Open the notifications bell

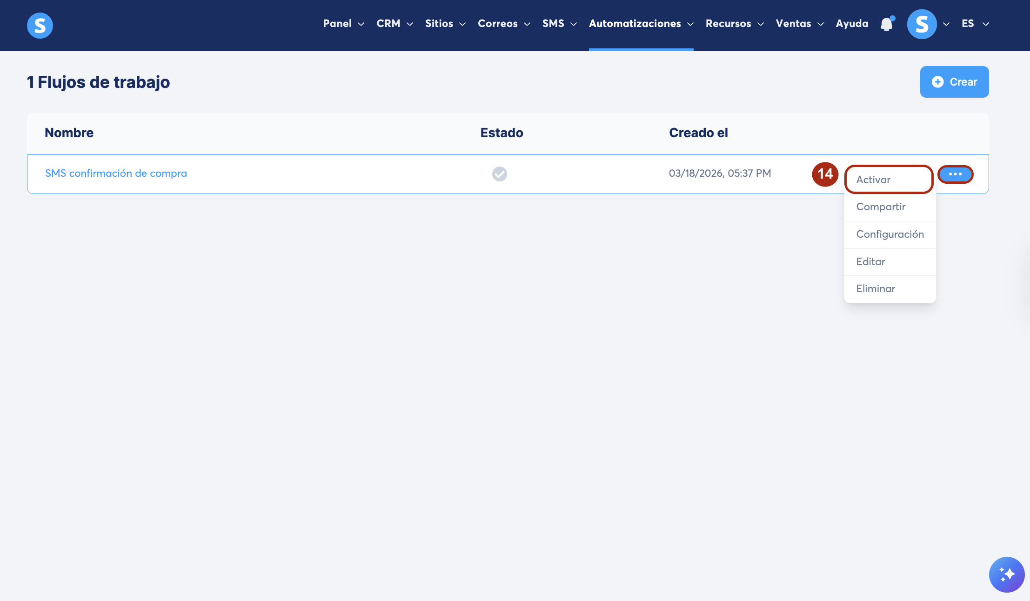point(887,24)
